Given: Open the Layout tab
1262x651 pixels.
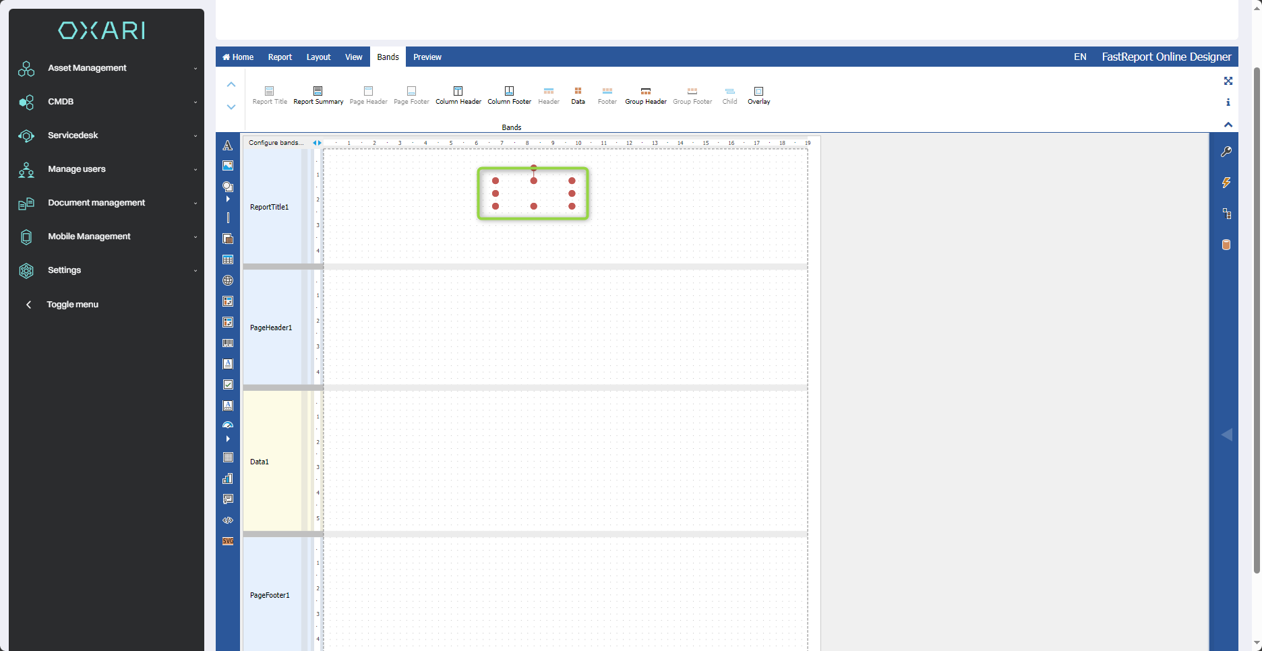Looking at the screenshot, I should (x=318, y=57).
